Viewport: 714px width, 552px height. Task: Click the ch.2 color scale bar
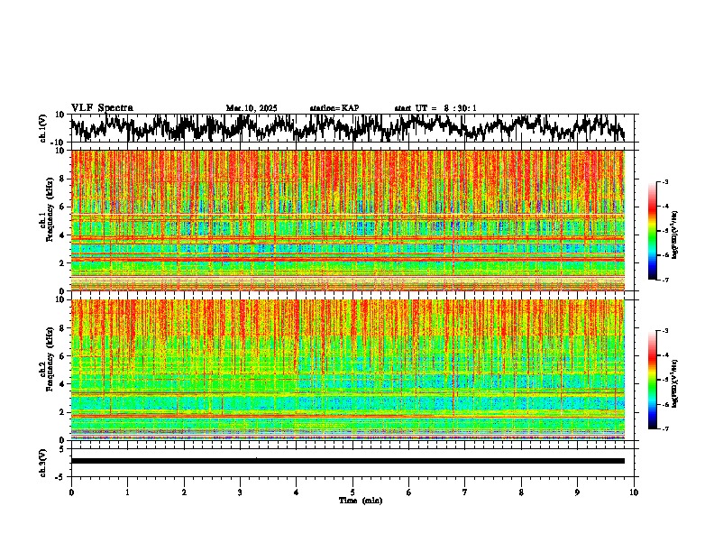[x=652, y=380]
